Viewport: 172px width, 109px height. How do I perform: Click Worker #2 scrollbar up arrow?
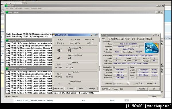pyautogui.click(x=162, y=72)
